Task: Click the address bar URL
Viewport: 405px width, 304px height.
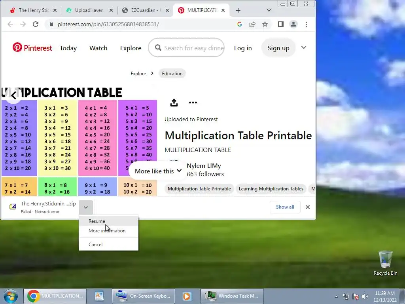Action: pos(108,24)
